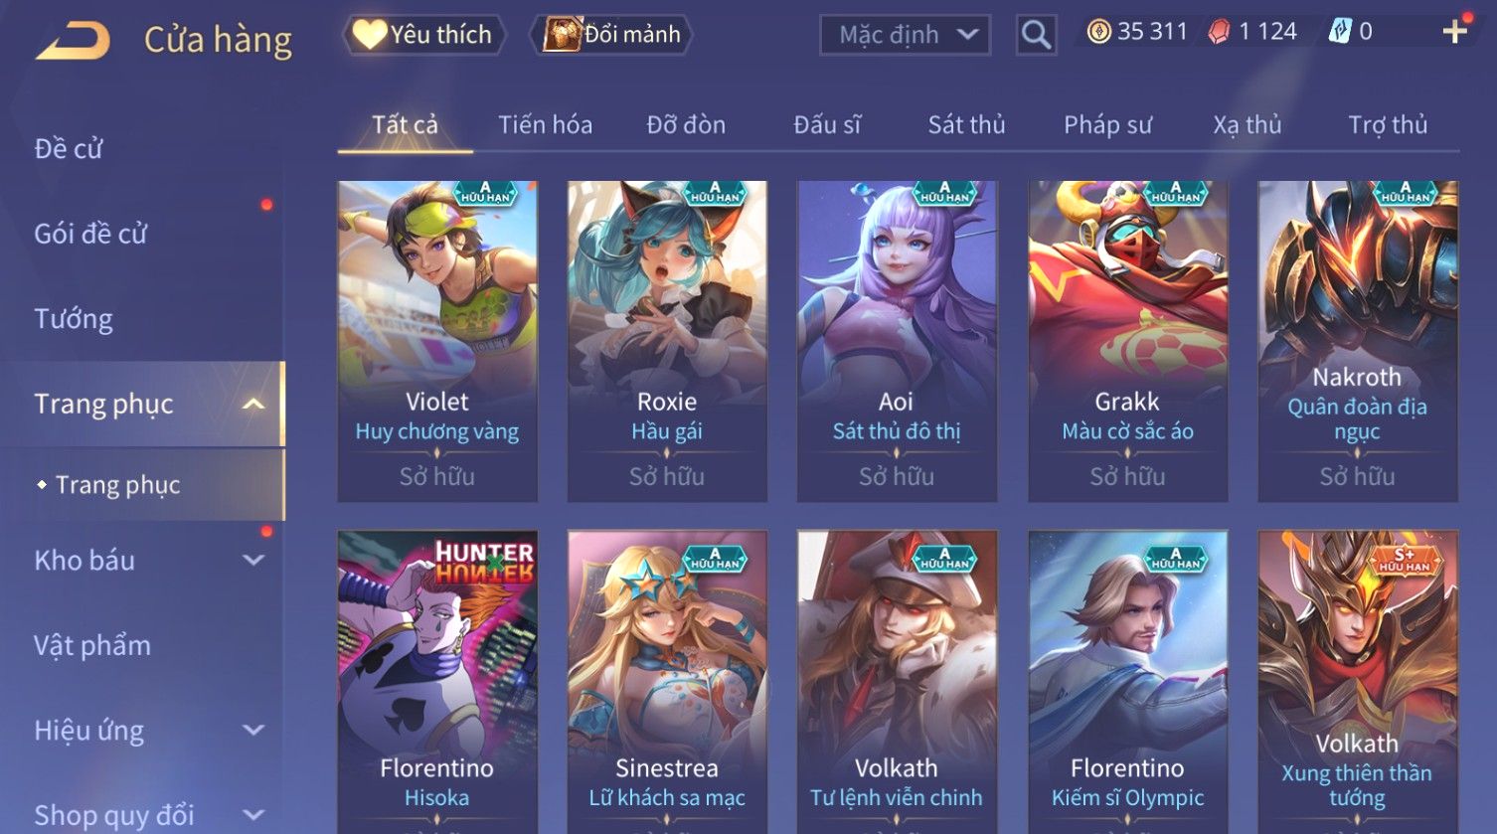Open the Mặc định sort dropdown
The image size is (1497, 834).
[x=905, y=35]
